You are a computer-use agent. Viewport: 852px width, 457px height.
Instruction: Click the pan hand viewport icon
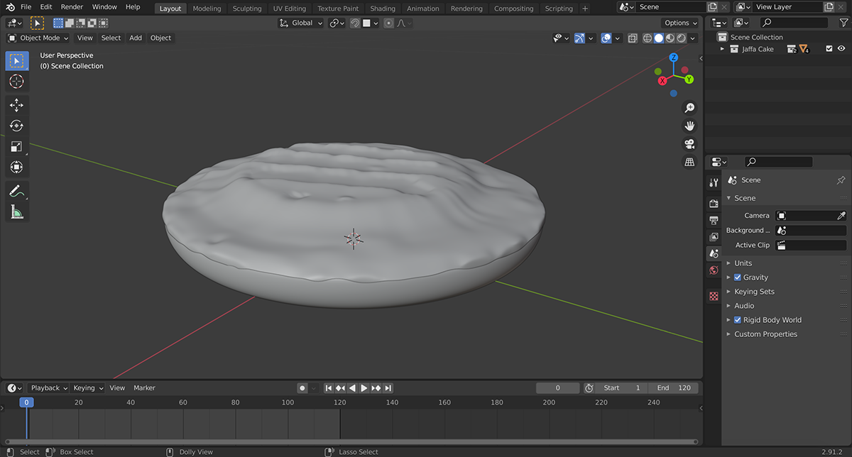(689, 126)
